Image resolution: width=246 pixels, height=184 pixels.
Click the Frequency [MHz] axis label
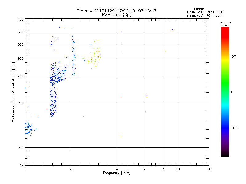tap(117, 173)
